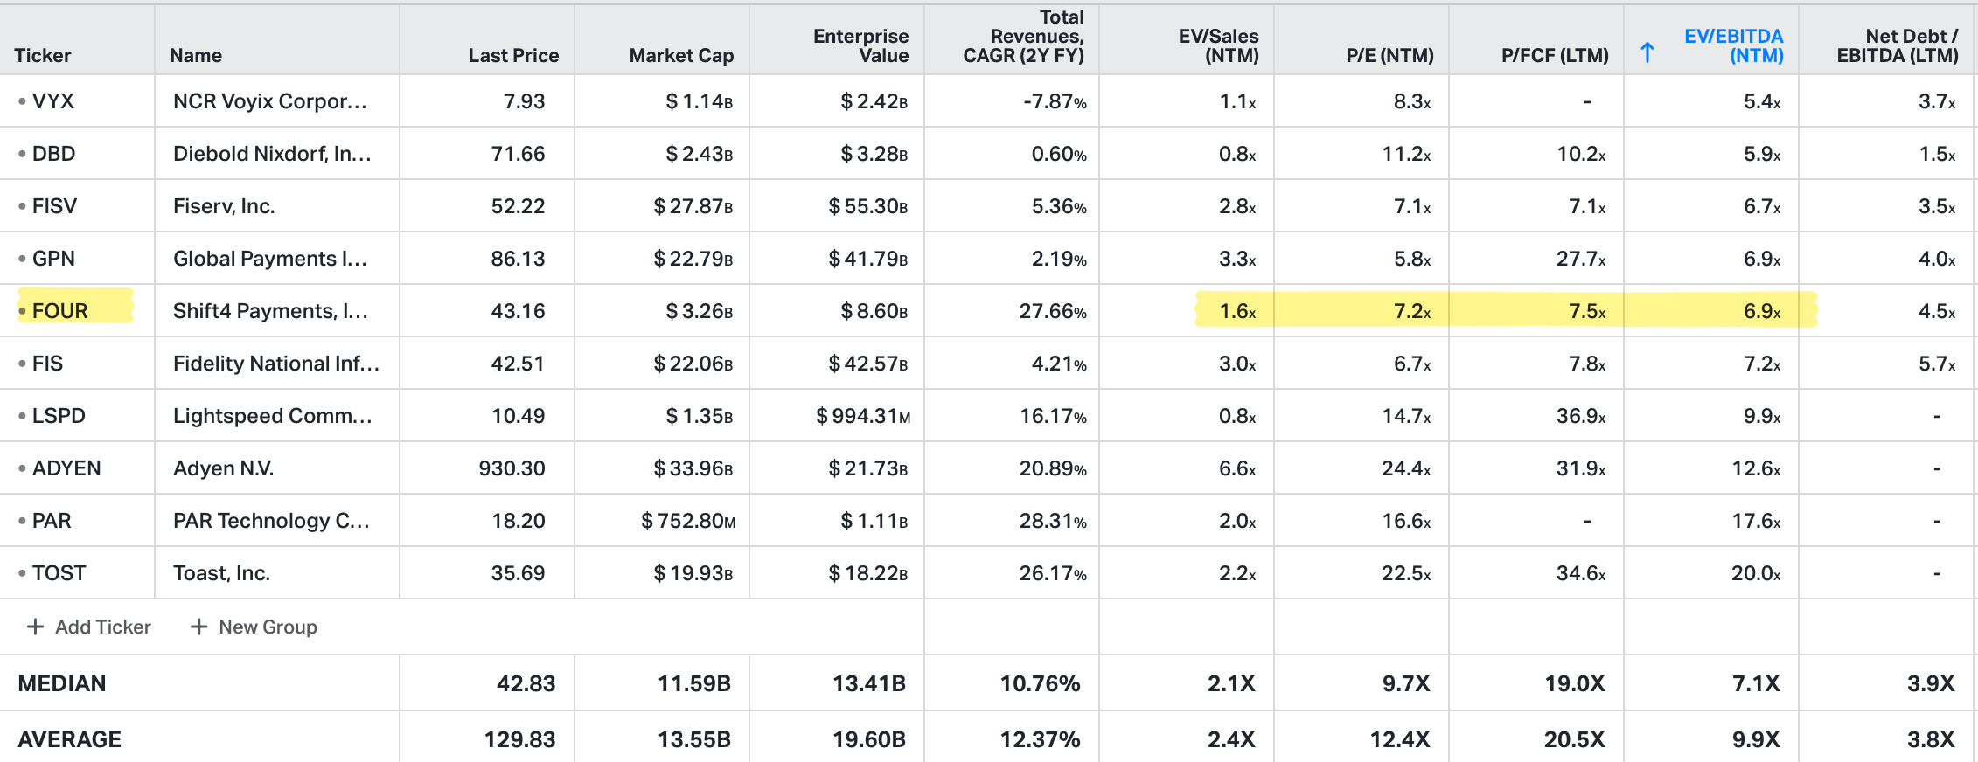
Task: Select the FIS ticker cell
Action: click(47, 364)
